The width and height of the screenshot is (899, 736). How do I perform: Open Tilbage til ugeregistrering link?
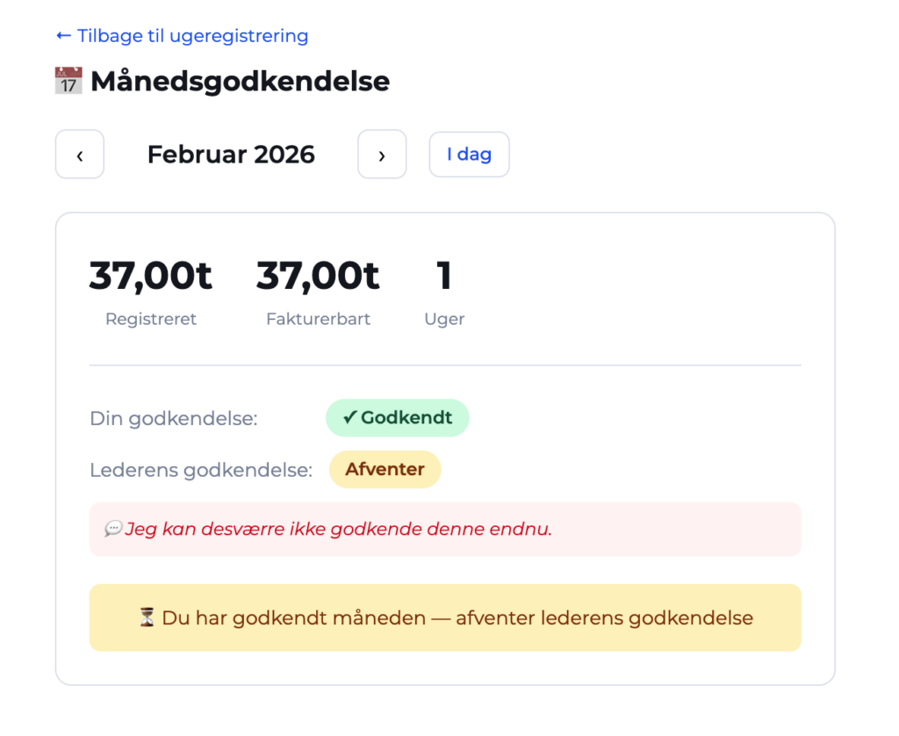pos(182,36)
